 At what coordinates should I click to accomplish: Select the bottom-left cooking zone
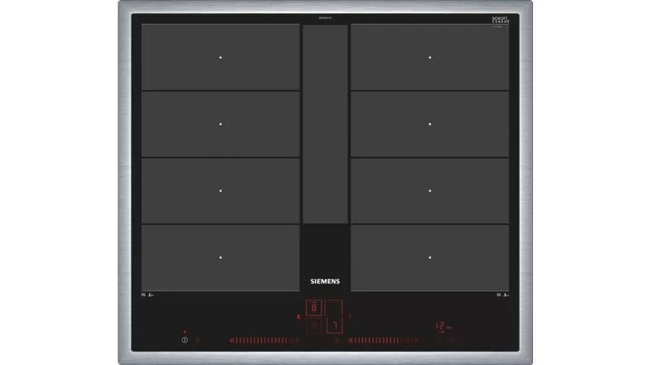(x=220, y=258)
